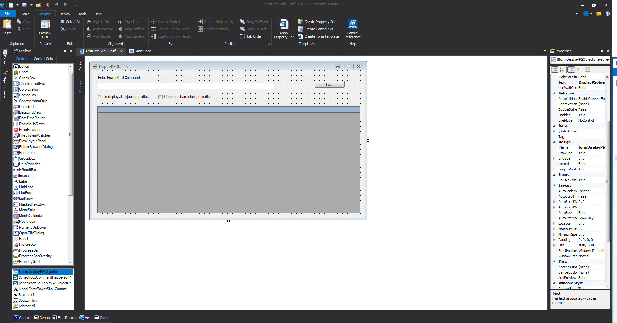
Task: Click the Text property value DisplayPSObje
Action: click(591, 82)
